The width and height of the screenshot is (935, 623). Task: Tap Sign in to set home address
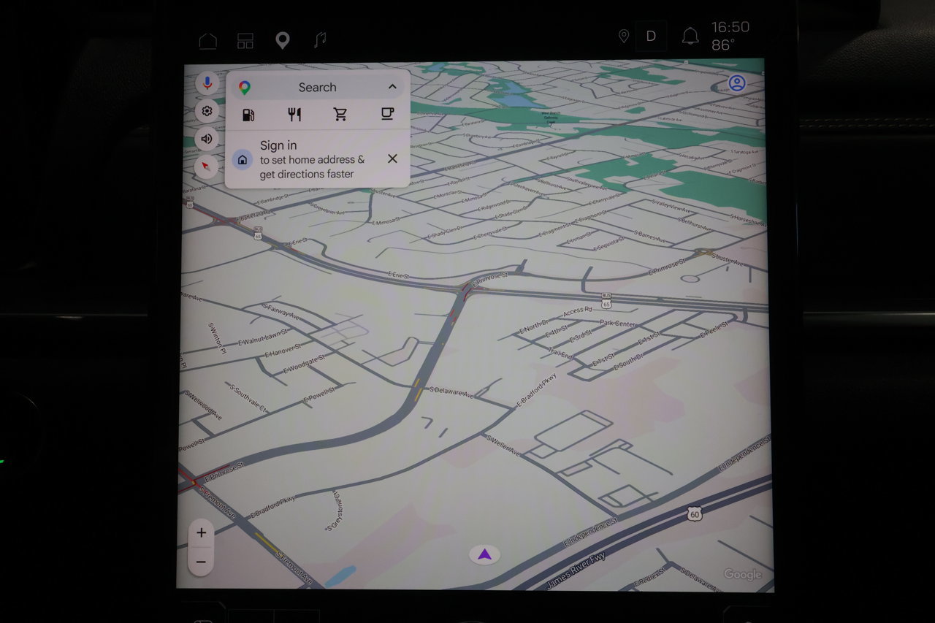(312, 159)
